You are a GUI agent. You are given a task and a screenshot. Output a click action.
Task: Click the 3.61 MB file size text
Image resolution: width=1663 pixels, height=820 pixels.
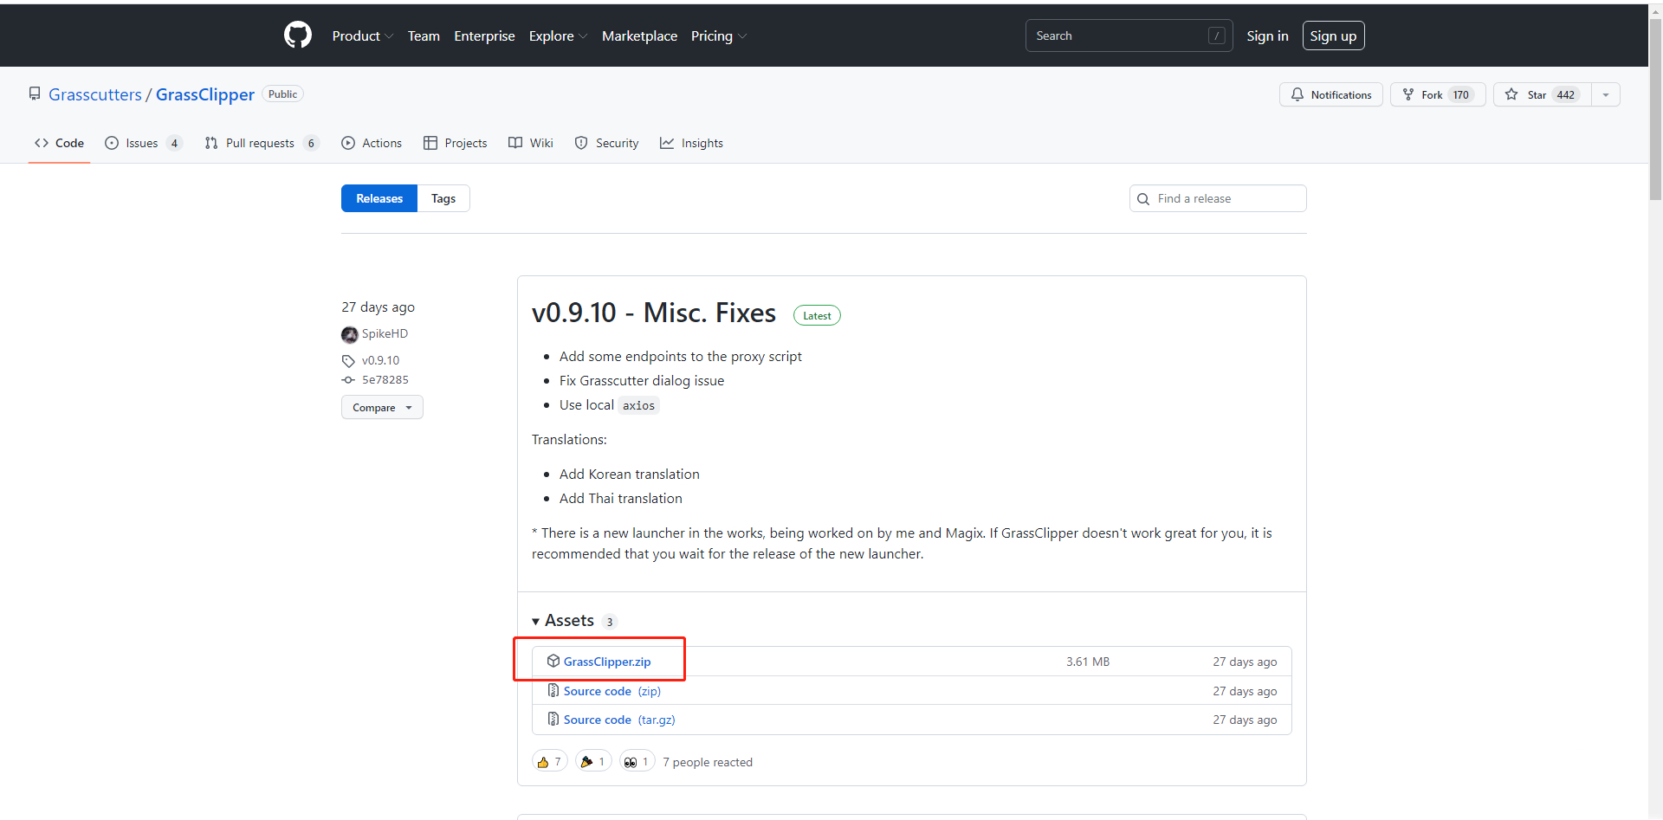pos(1088,662)
